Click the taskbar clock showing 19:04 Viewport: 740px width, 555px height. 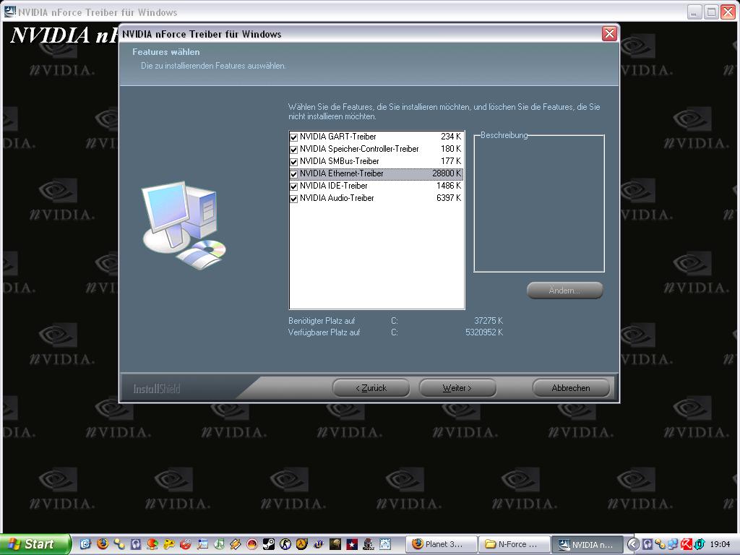720,544
